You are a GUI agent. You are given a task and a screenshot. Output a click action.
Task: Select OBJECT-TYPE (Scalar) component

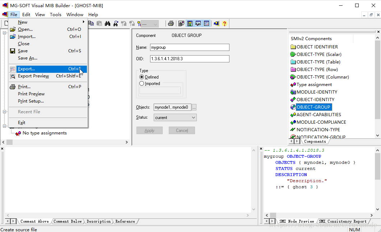[316, 55]
